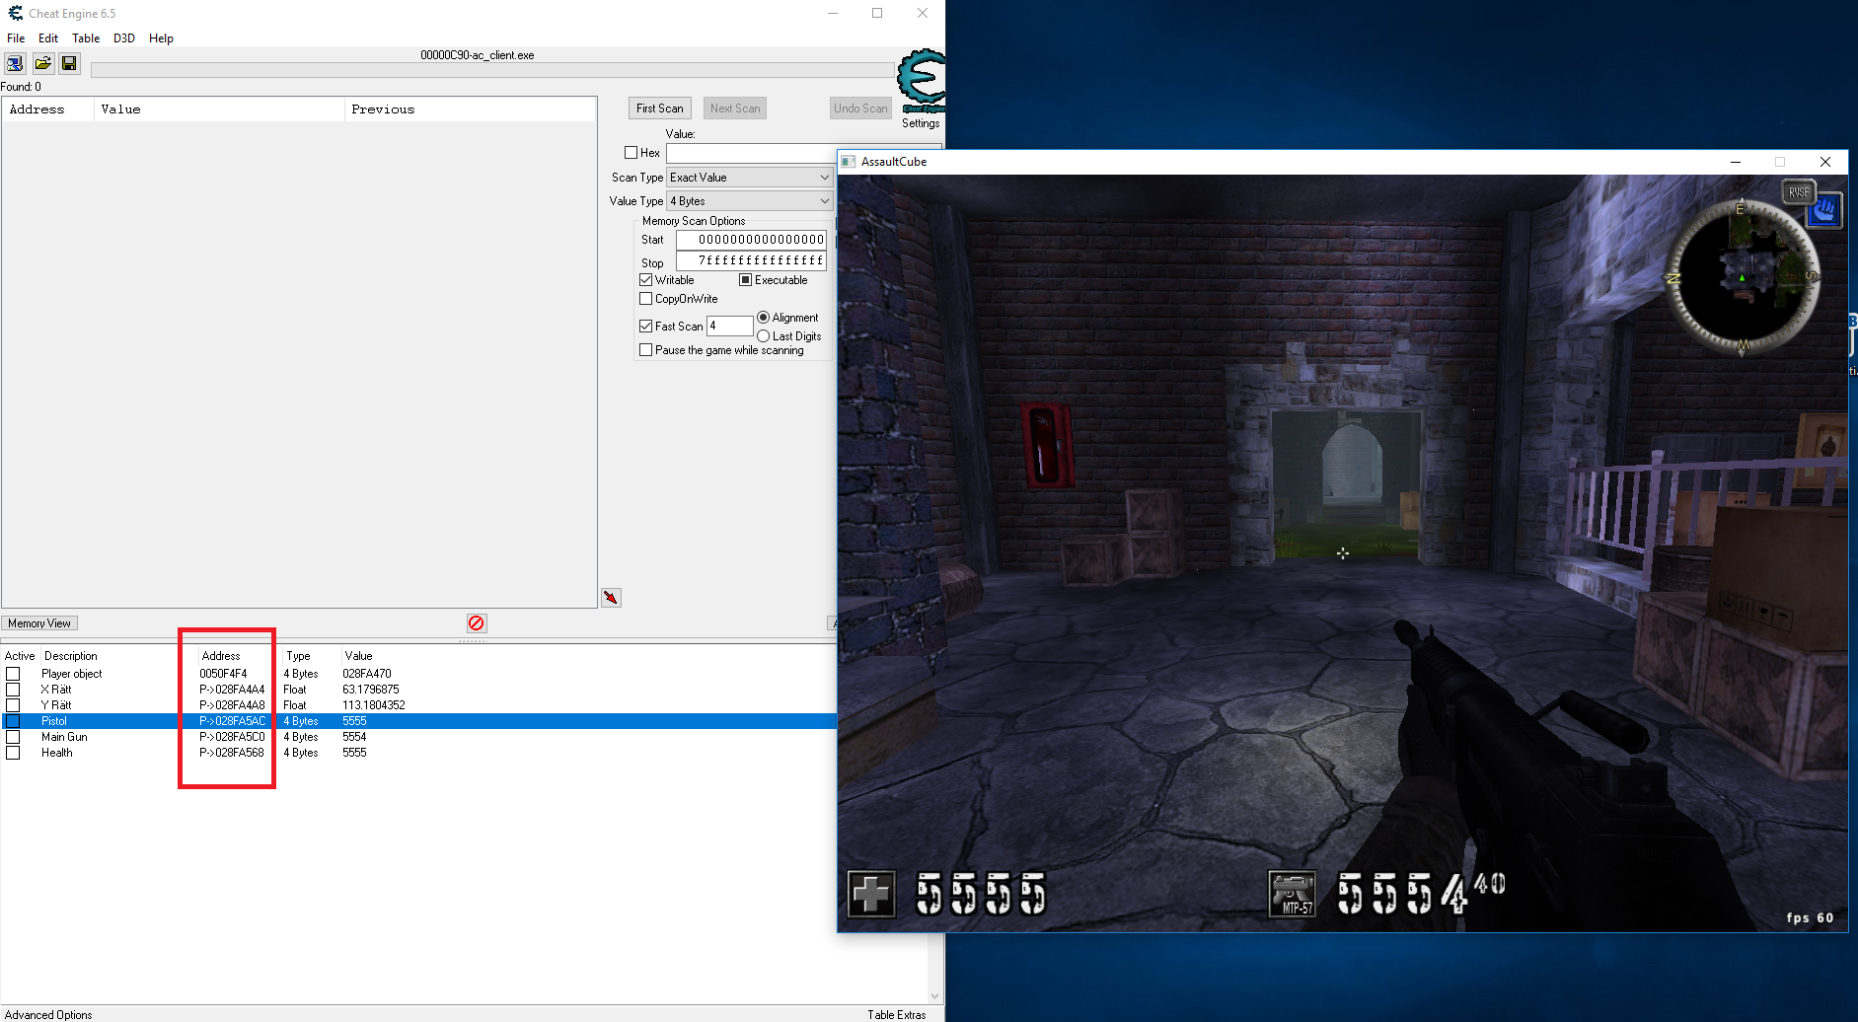Image resolution: width=1858 pixels, height=1022 pixels.
Task: Open the Value Type dropdown
Action: click(750, 201)
